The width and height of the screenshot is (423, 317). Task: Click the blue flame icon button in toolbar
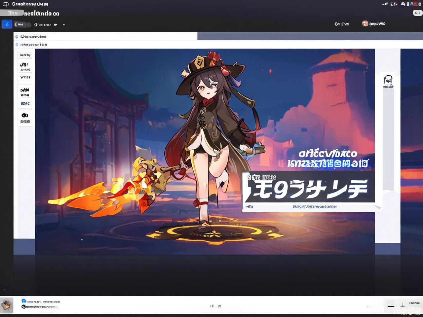7,24
